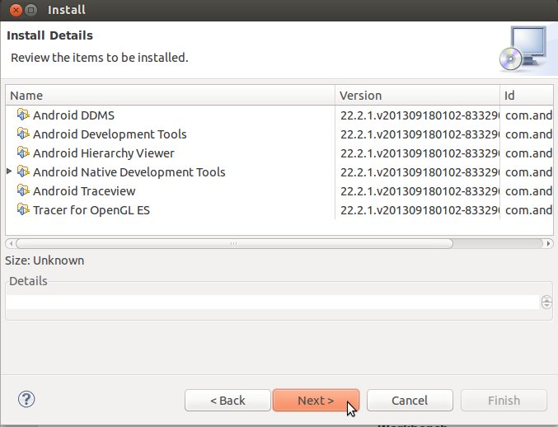
Task: Open help with the question mark icon
Action: (26, 399)
